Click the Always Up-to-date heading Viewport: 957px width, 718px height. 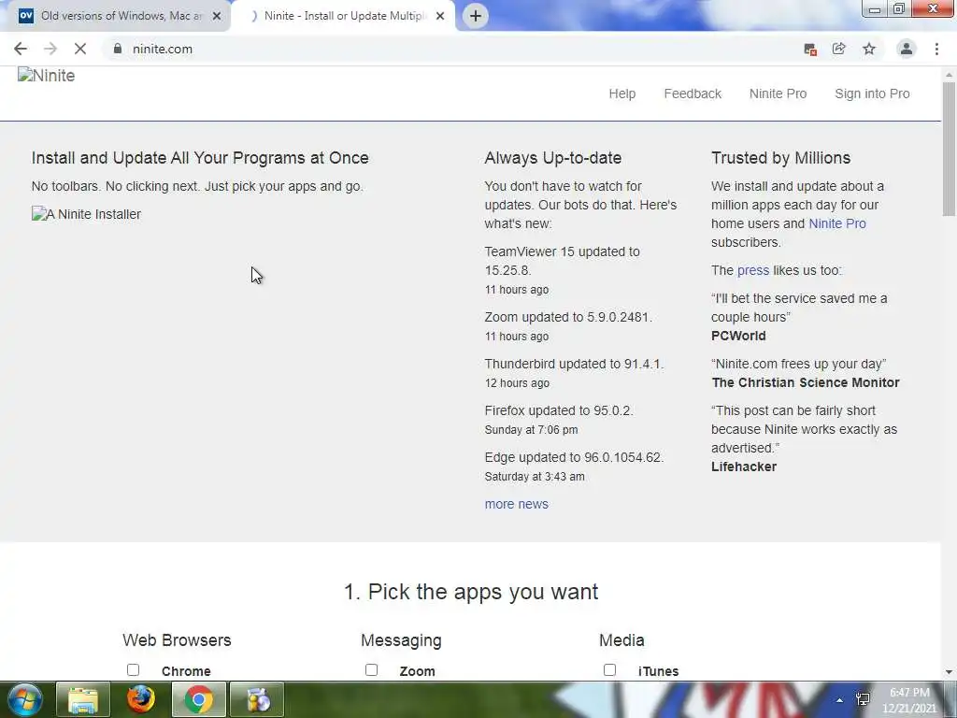point(553,158)
